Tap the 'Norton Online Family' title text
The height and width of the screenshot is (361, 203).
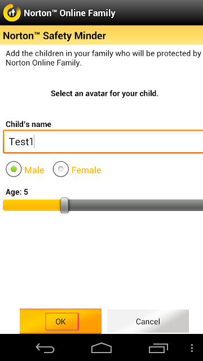69,13
